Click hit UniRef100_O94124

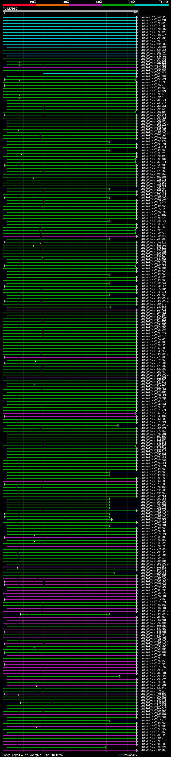[153, 109]
